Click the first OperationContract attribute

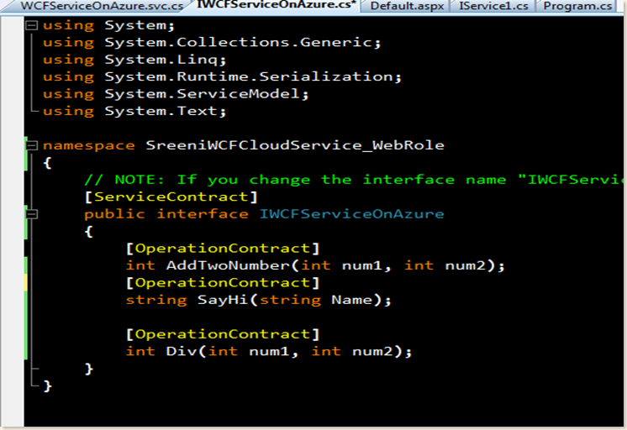click(223, 249)
